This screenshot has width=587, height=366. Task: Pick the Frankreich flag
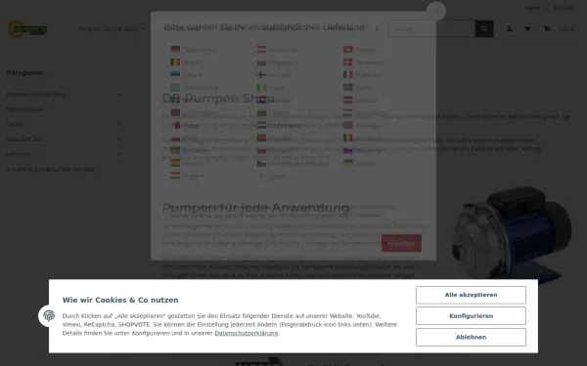[348, 75]
